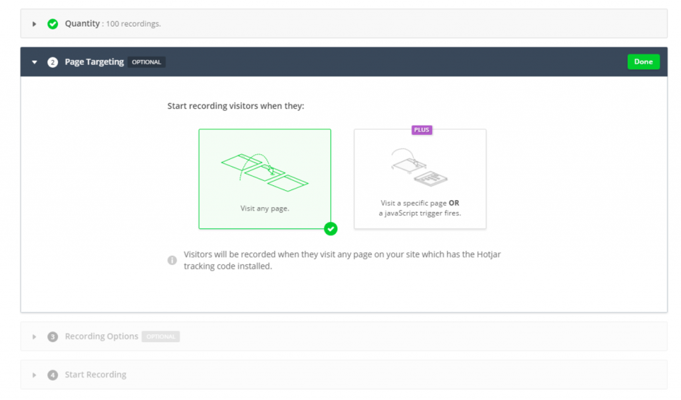
Task: Click the Quantity section title
Action: (x=82, y=23)
